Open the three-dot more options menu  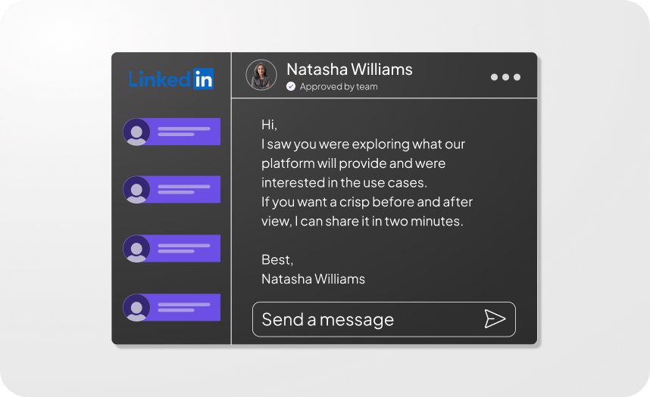point(505,77)
